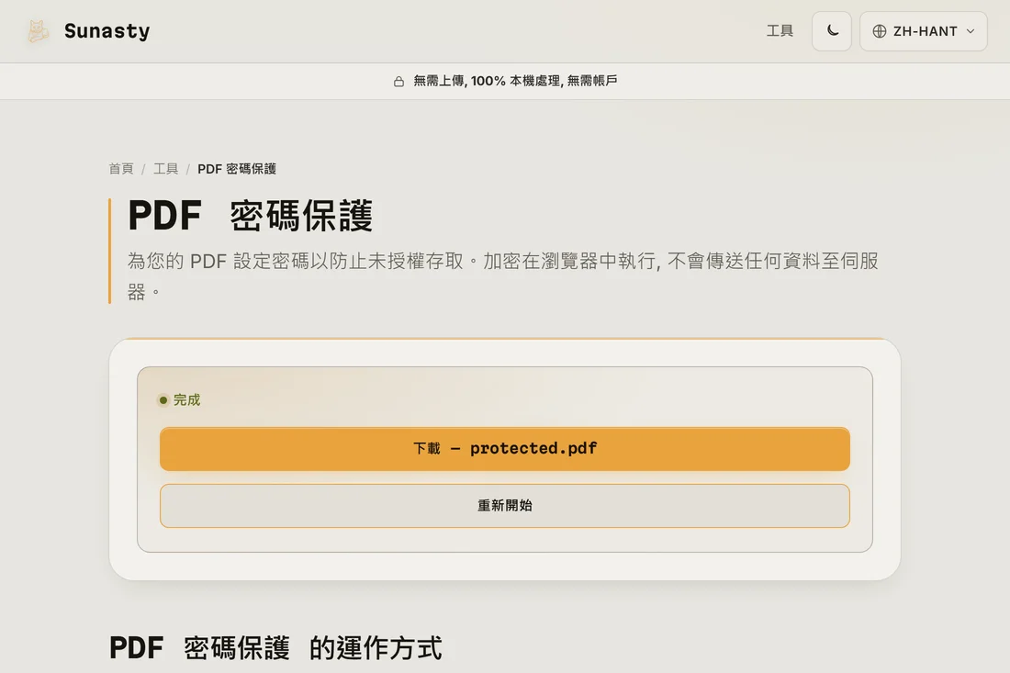
Task: Go to 首頁 in the breadcrumb
Action: (x=121, y=169)
